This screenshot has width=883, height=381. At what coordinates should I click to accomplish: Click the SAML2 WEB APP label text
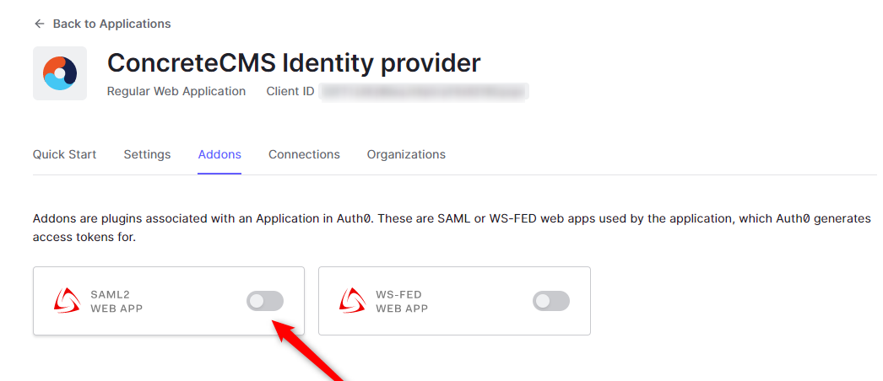click(x=116, y=302)
